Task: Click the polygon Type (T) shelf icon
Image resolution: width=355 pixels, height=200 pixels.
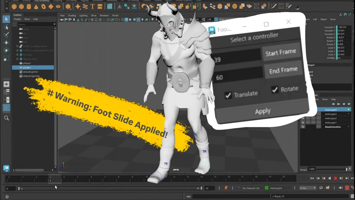Action: (93, 6)
